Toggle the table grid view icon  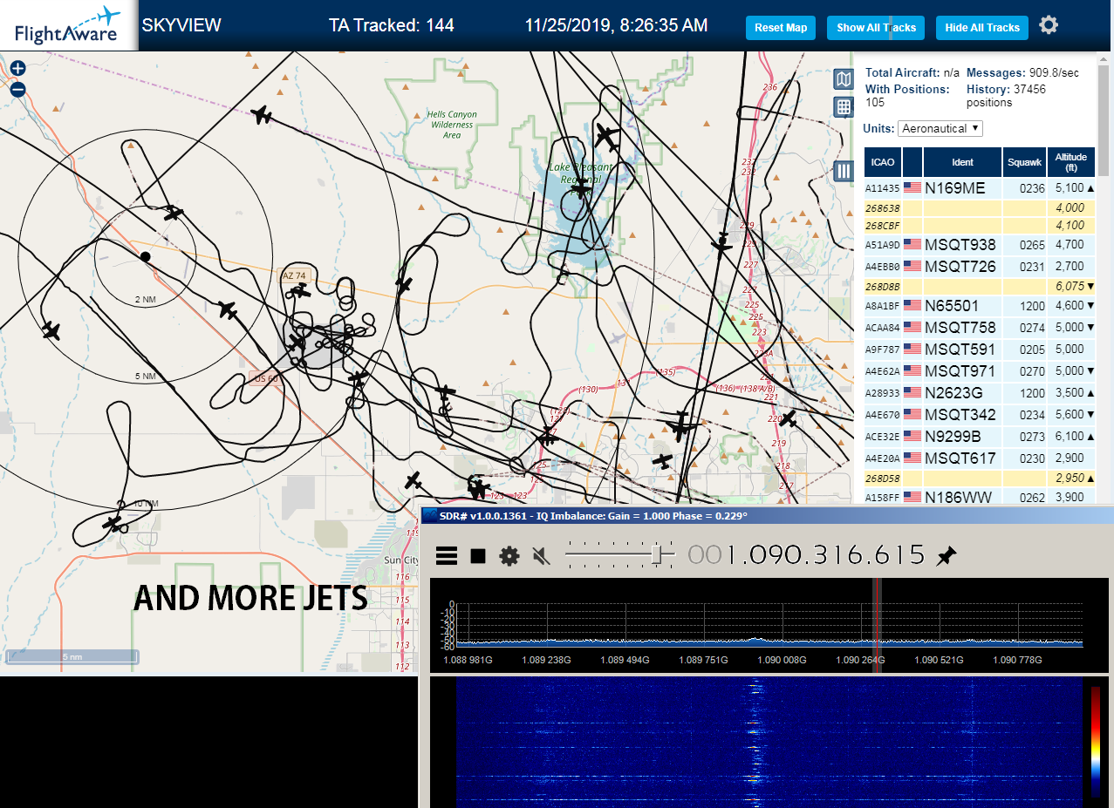[x=843, y=107]
